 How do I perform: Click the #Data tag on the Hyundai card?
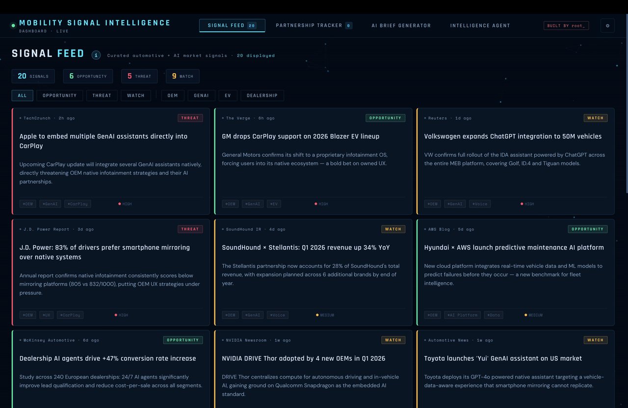494,315
